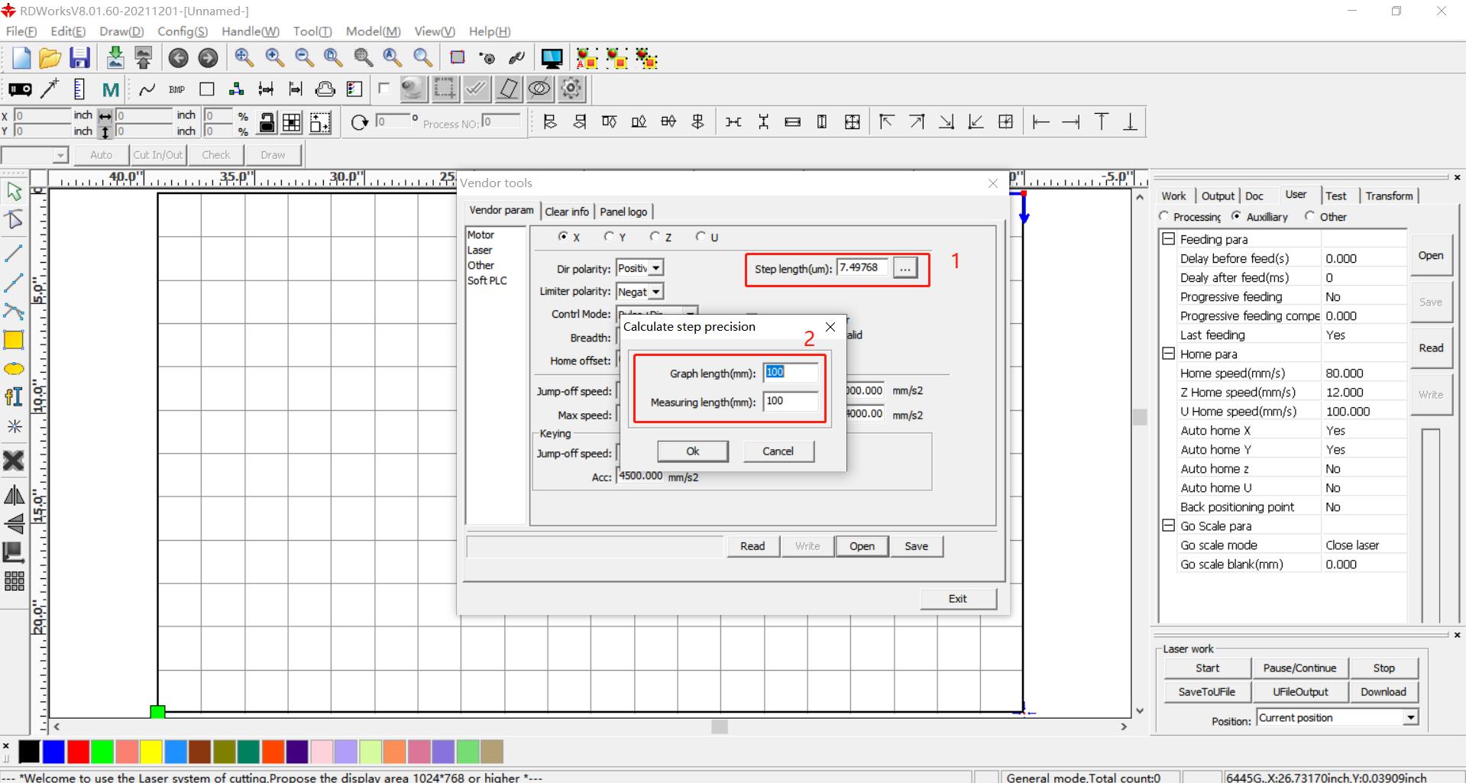Undo with the left arrow icon

click(x=178, y=58)
